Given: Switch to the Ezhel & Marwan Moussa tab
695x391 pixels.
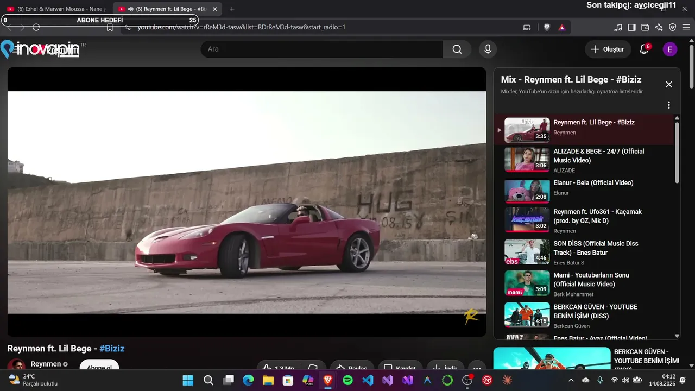Looking at the screenshot, I should click(57, 9).
